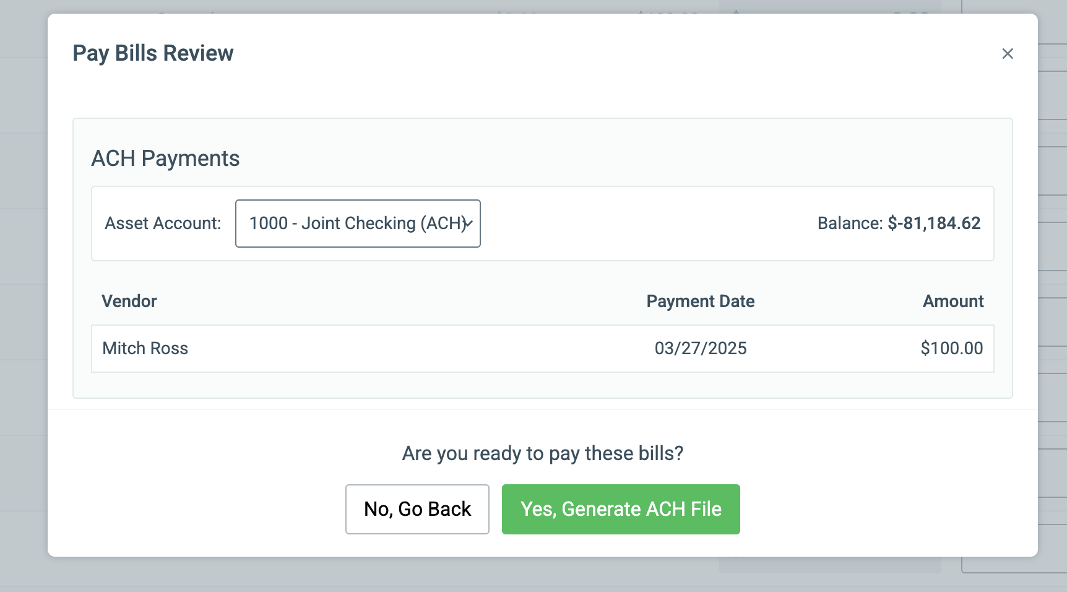This screenshot has width=1067, height=592.
Task: Click the ACH Payments section heading
Action: [165, 159]
